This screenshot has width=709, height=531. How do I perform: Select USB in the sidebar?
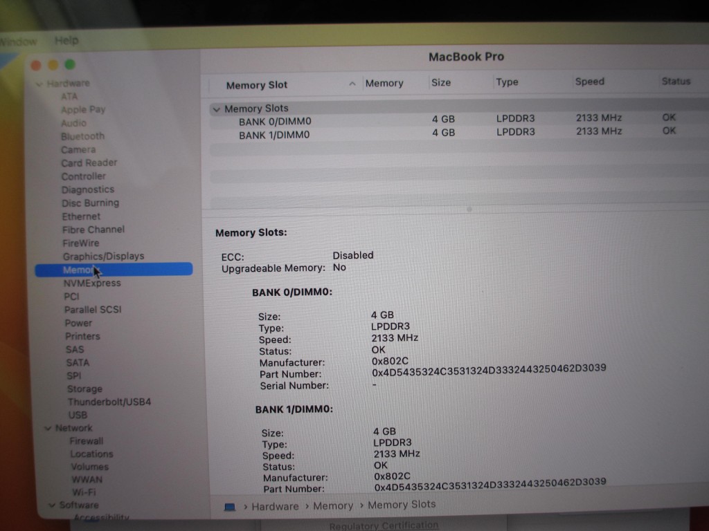pos(78,415)
